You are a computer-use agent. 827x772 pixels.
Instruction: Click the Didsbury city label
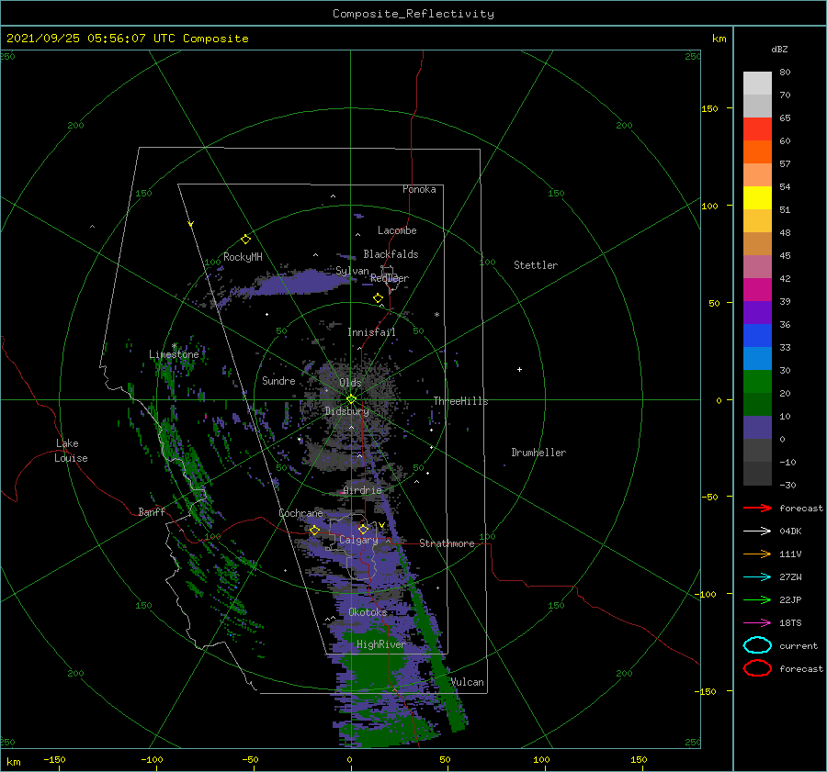tap(347, 411)
